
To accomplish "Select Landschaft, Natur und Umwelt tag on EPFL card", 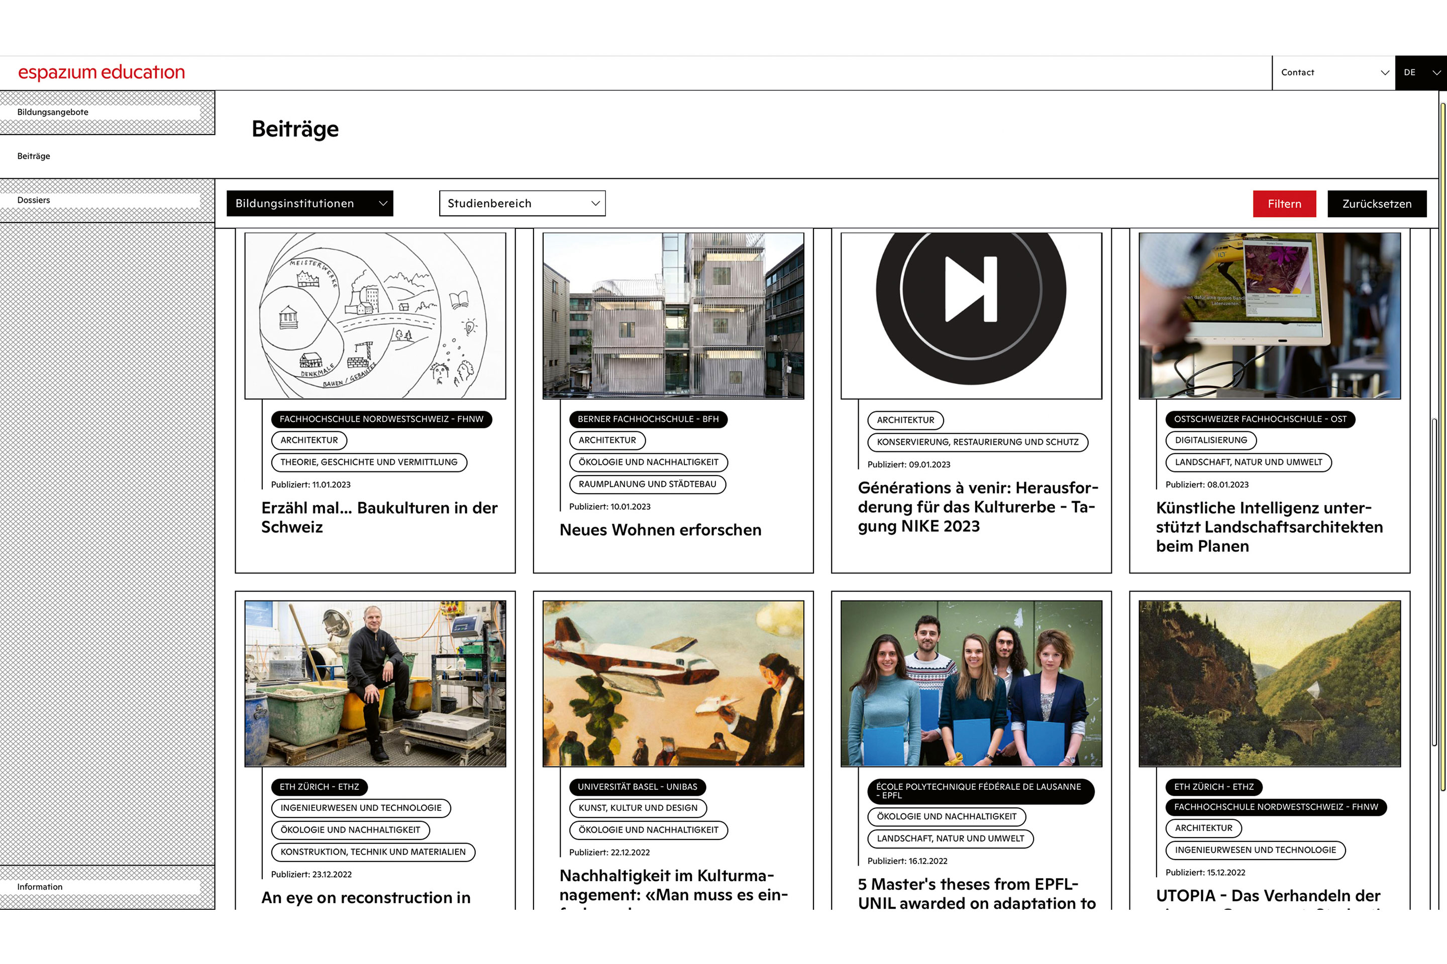I will click(951, 838).
